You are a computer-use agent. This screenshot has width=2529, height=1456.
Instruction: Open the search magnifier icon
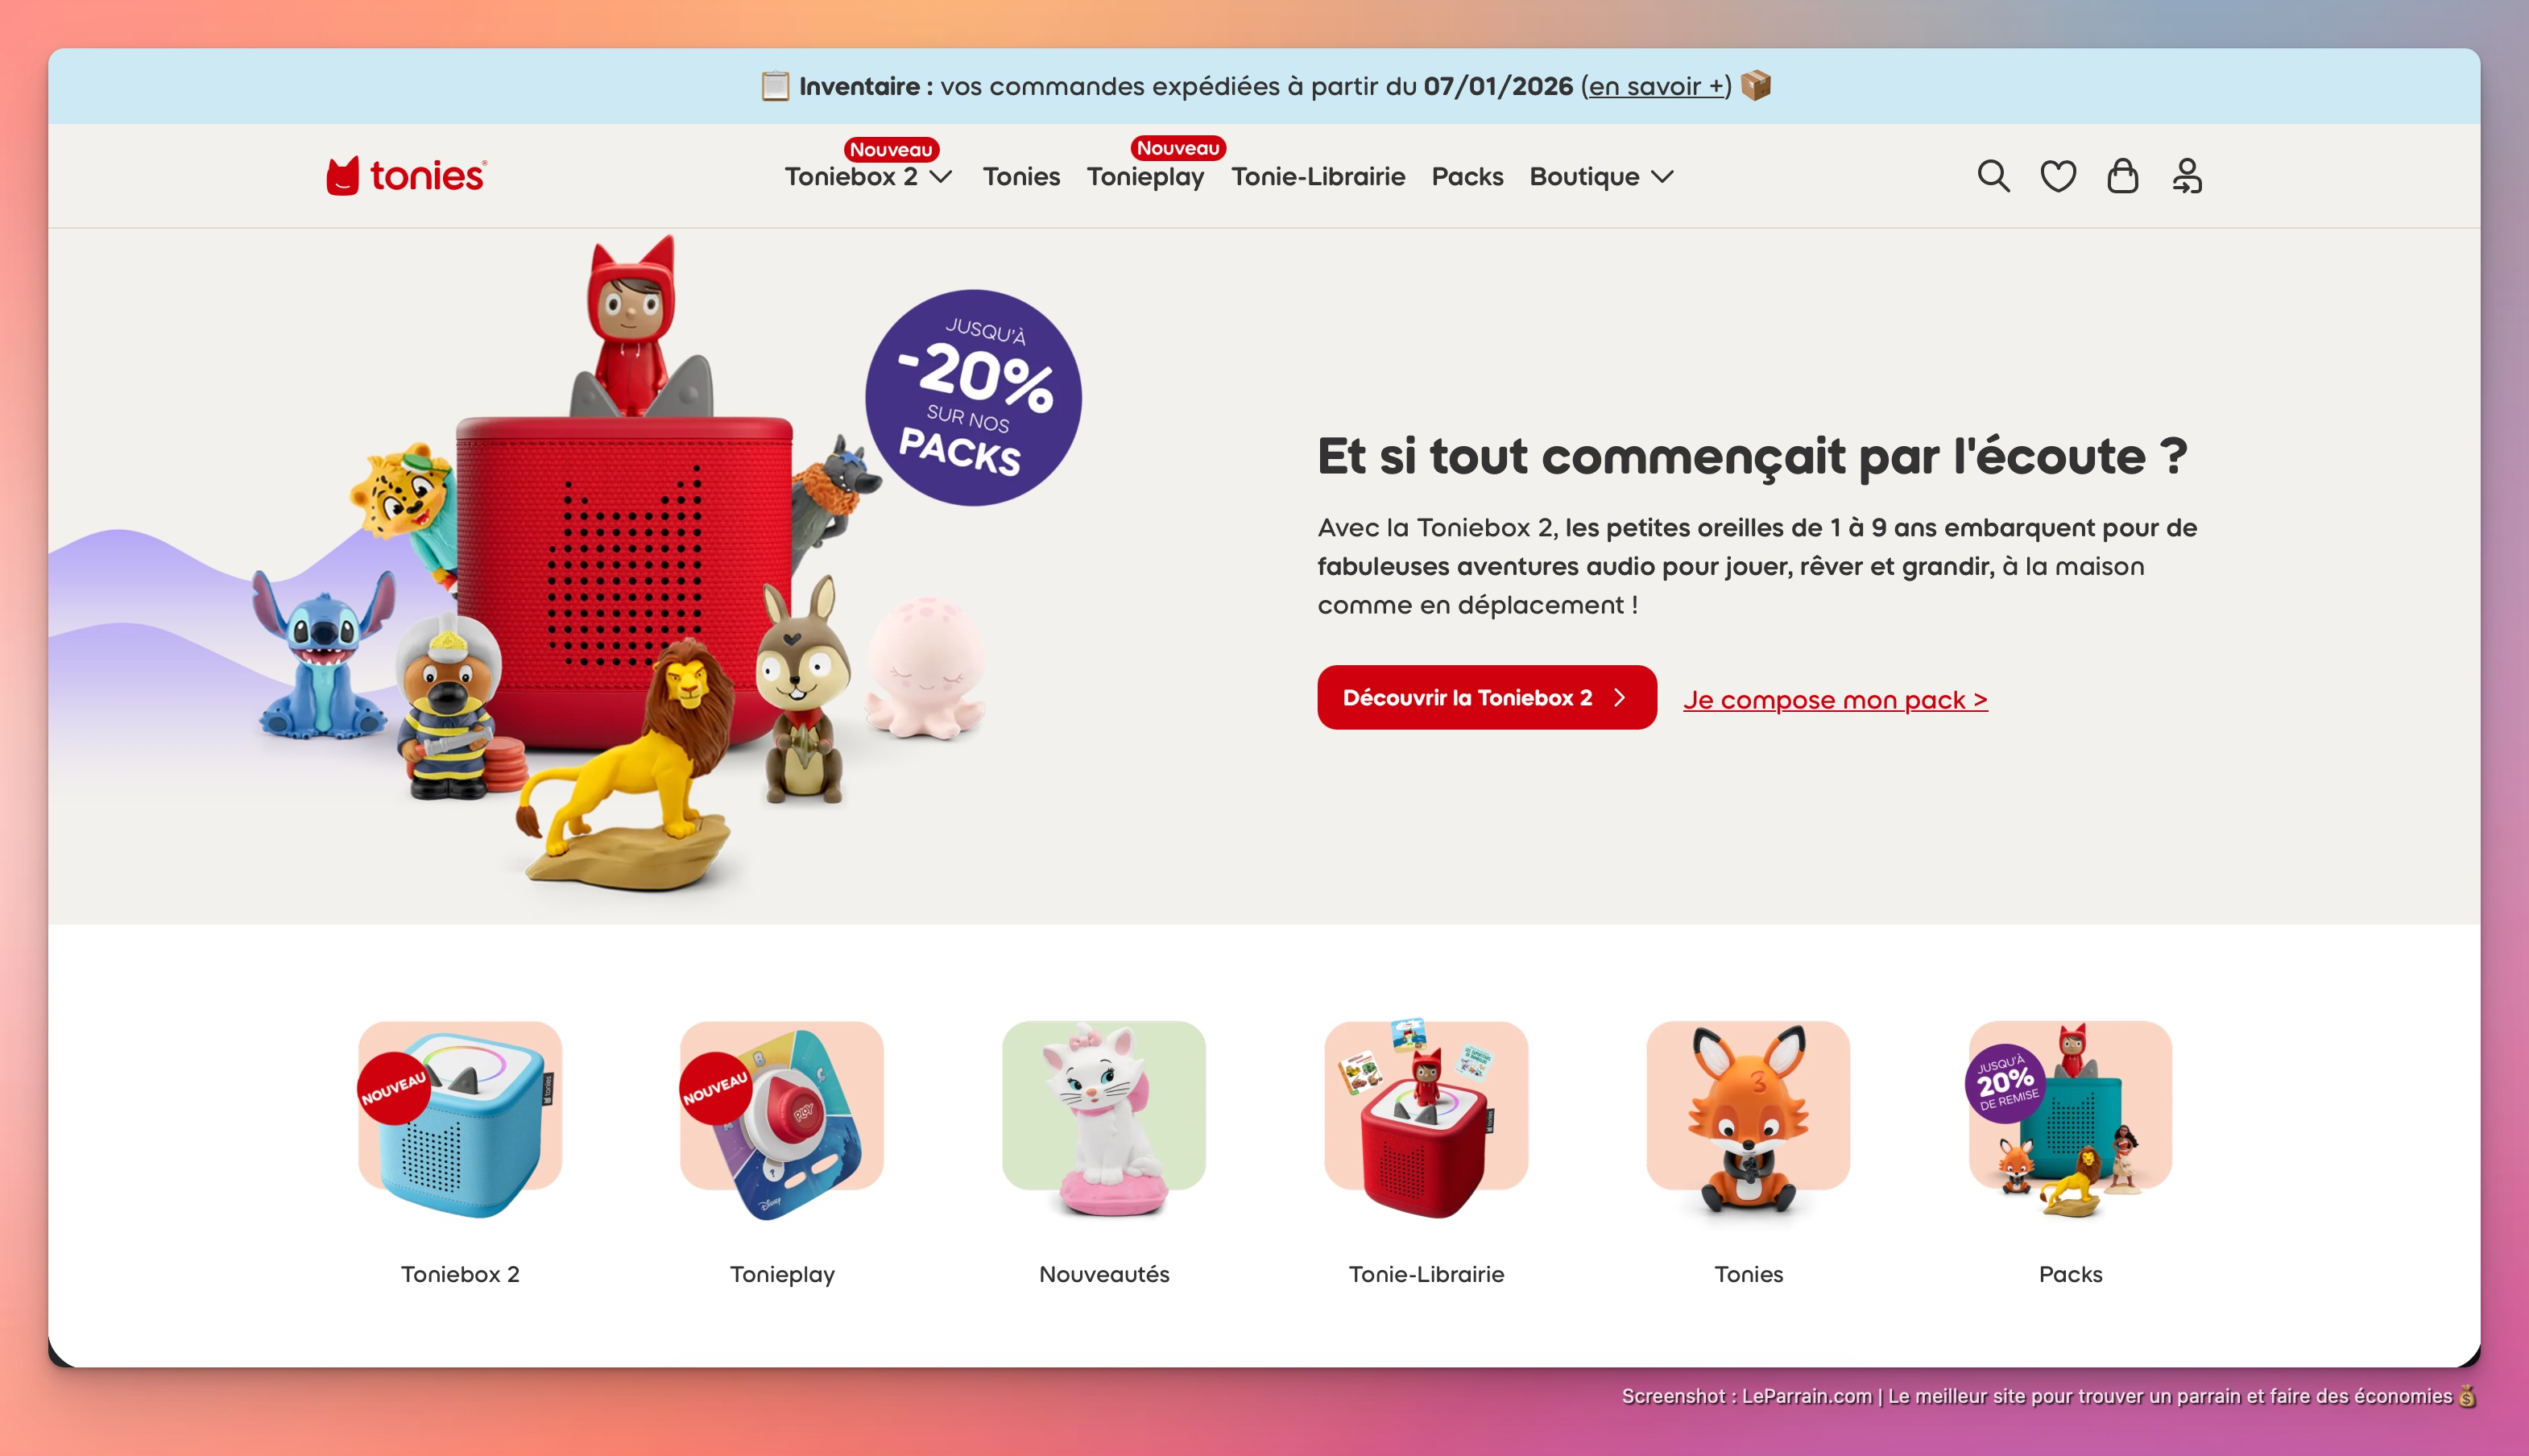(x=1993, y=176)
